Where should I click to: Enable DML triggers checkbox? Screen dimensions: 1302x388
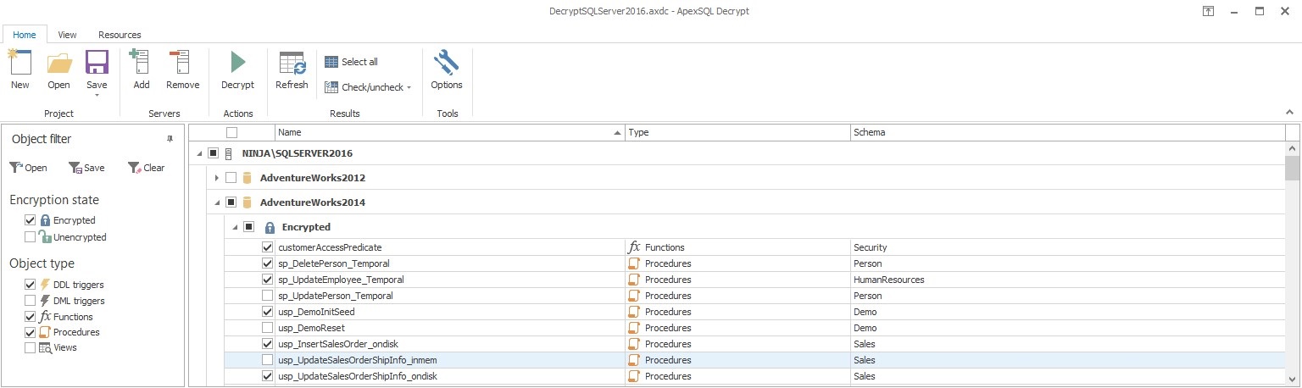[x=31, y=301]
